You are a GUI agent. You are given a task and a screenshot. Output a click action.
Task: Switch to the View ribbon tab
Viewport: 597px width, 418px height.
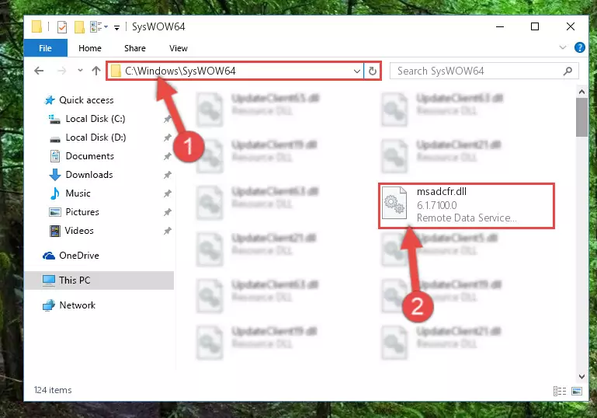click(x=179, y=48)
